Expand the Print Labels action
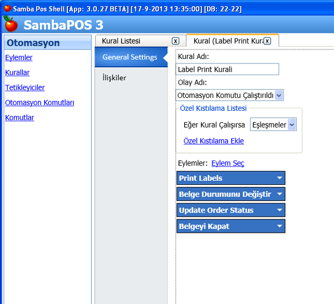334x304 pixels. click(279, 178)
